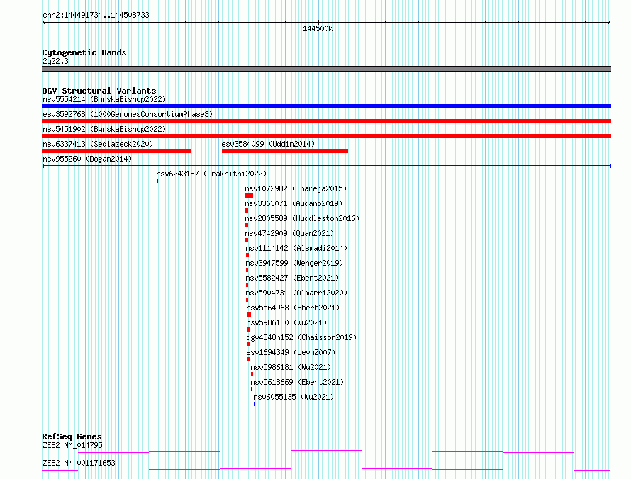
Task: Click the red dgv4848n152 variant marker
Action: coord(248,344)
